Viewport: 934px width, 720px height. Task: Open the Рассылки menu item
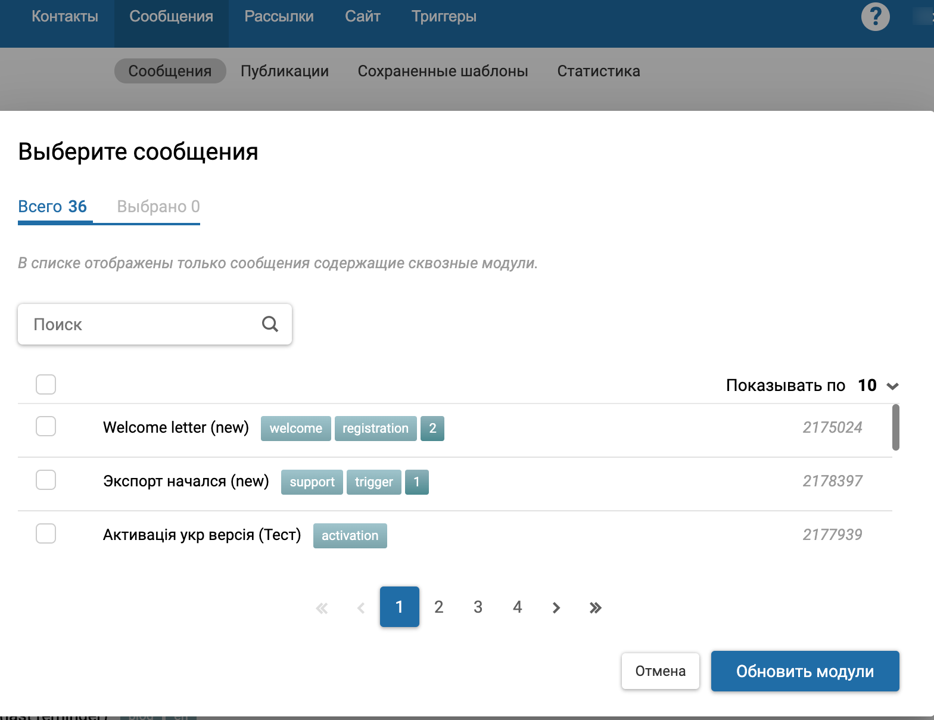click(x=279, y=17)
